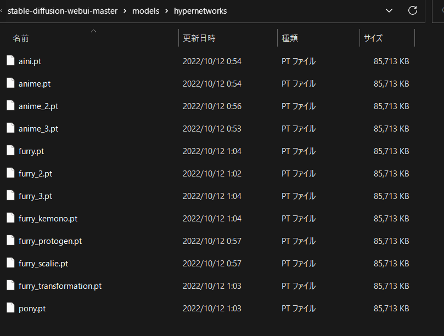
Task: Select the anime_3.pt file name
Action: (x=38, y=129)
